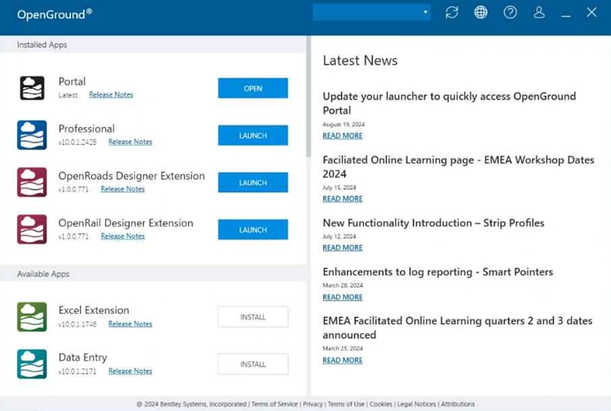Open the globe language icon
The height and width of the screenshot is (411, 611).
click(x=480, y=12)
